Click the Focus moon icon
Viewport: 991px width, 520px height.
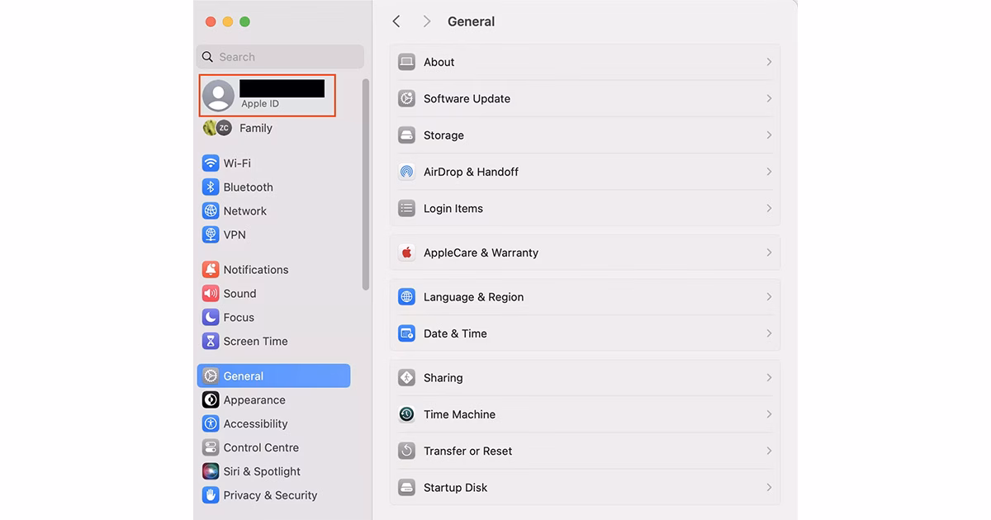click(x=211, y=318)
